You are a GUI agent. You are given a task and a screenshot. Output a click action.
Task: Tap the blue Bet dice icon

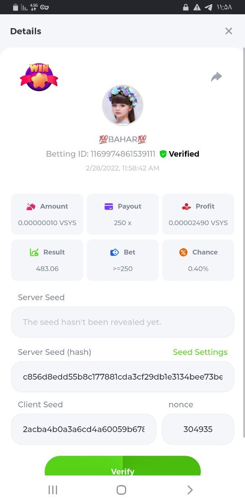115,252
